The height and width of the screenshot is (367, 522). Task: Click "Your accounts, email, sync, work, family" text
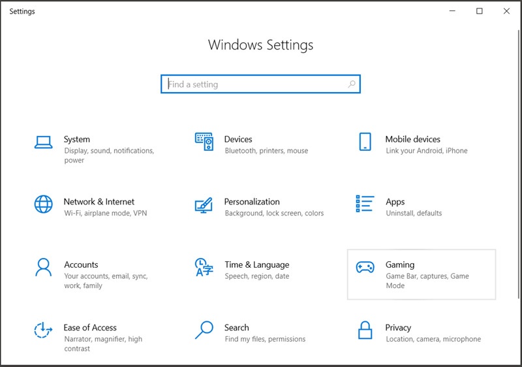106,281
